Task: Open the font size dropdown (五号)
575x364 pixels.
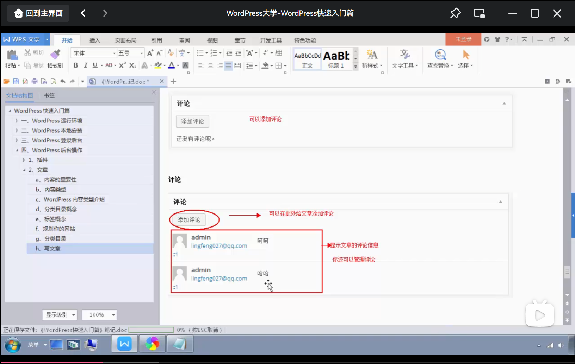Action: [142, 53]
